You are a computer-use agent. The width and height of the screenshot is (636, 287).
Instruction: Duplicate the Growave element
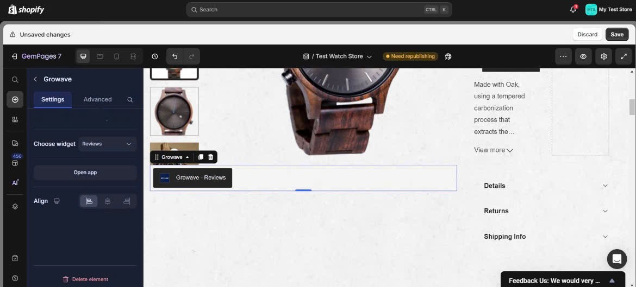201,157
